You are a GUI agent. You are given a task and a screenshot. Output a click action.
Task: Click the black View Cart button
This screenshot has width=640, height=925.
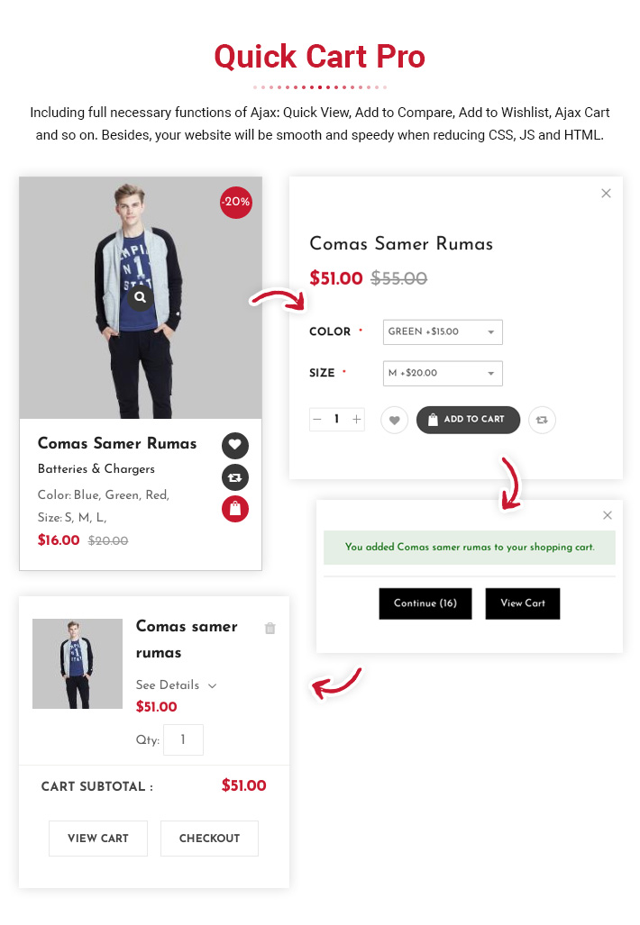(523, 603)
